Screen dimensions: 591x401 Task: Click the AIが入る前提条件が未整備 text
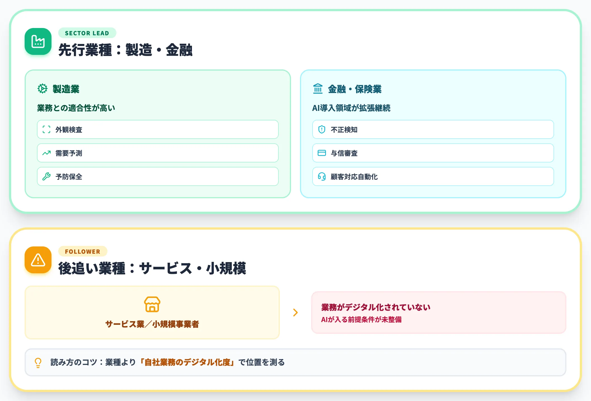tap(361, 320)
